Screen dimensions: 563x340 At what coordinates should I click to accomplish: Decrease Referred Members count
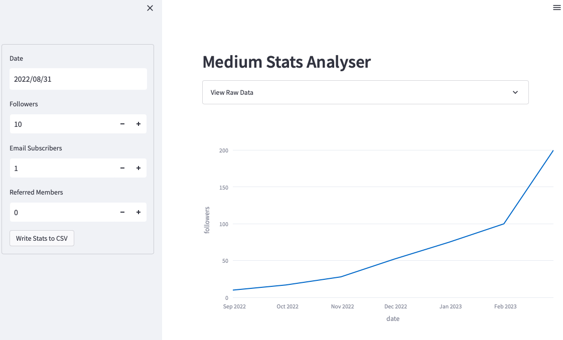(x=122, y=212)
